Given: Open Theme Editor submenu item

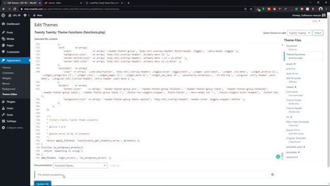Looking at the screenshot, I should 9,94.
